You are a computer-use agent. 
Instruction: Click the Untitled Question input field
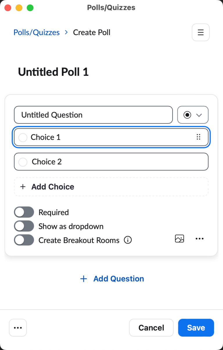pyautogui.click(x=93, y=115)
